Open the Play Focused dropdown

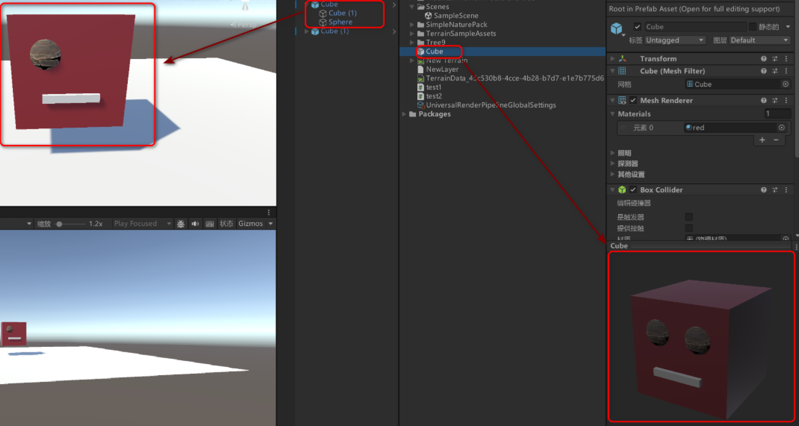143,223
